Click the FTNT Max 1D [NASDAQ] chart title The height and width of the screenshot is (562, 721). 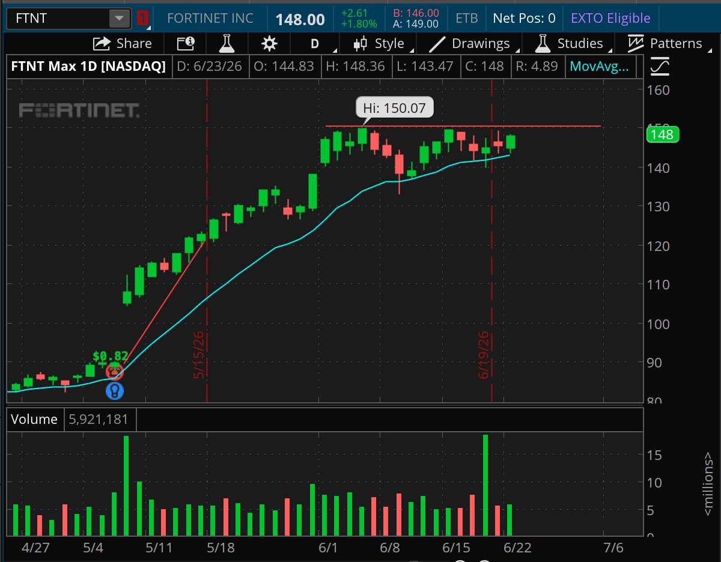click(x=88, y=66)
